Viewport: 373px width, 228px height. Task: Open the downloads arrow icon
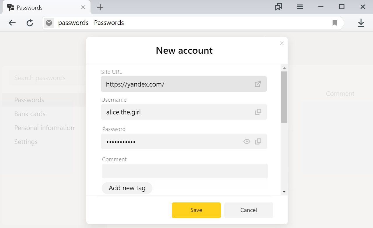pos(361,23)
